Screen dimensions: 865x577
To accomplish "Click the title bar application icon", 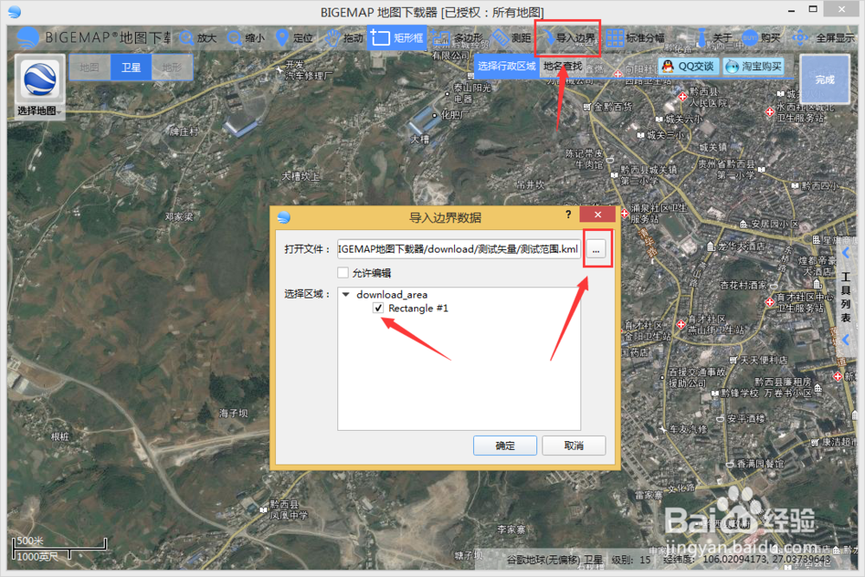I will tap(15, 11).
